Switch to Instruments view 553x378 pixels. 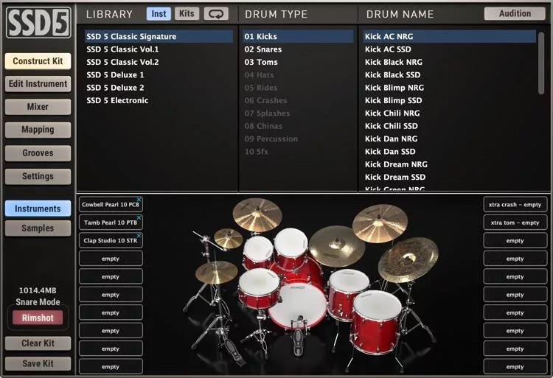38,209
